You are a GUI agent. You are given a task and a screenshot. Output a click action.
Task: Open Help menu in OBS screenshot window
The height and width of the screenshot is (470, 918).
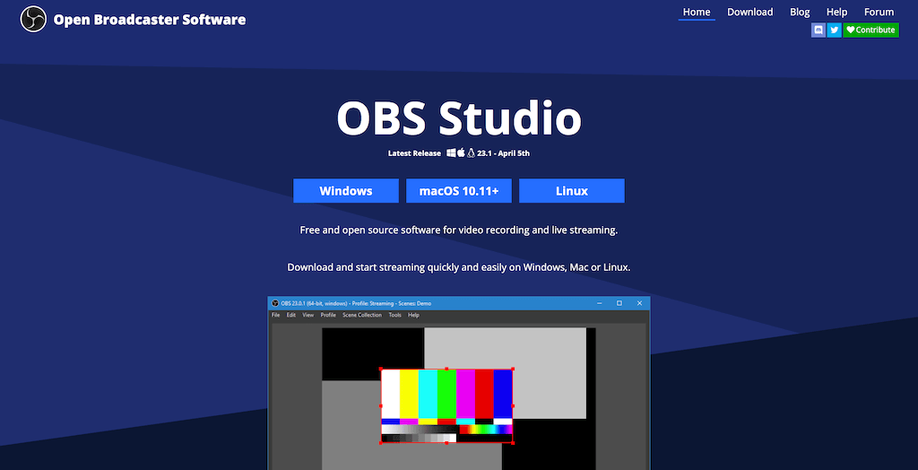(x=413, y=316)
